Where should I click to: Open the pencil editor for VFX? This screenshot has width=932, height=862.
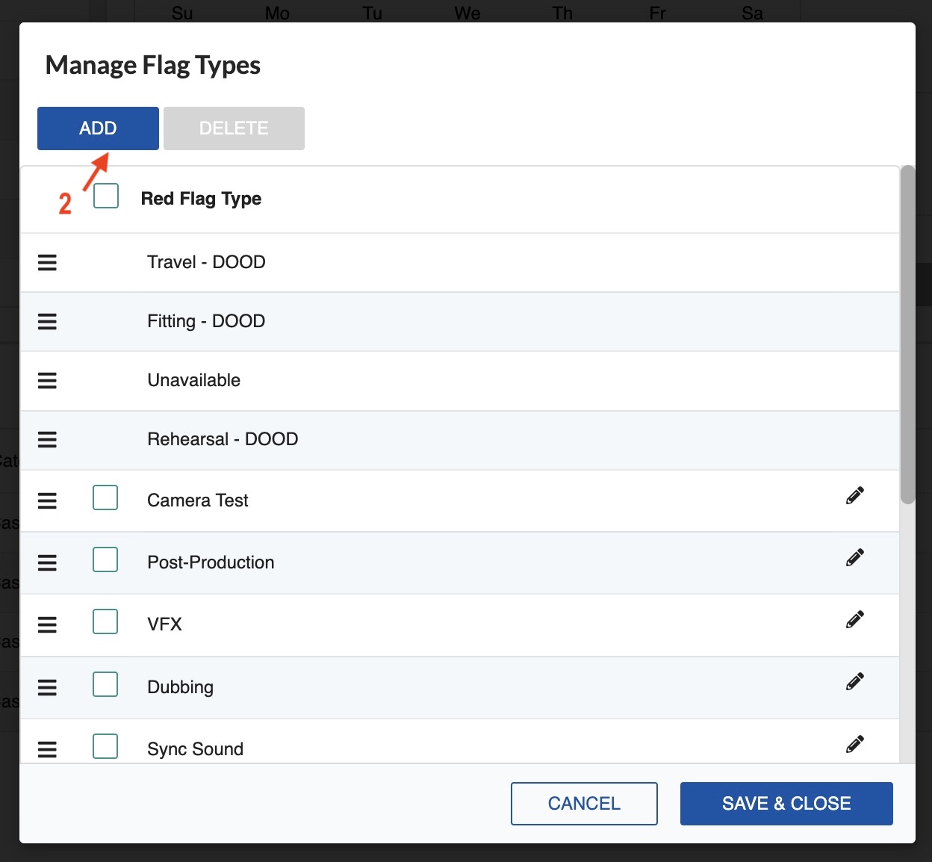pyautogui.click(x=854, y=620)
